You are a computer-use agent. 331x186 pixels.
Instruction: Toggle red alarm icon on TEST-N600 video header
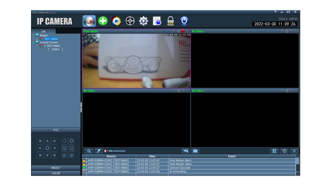(x=183, y=31)
